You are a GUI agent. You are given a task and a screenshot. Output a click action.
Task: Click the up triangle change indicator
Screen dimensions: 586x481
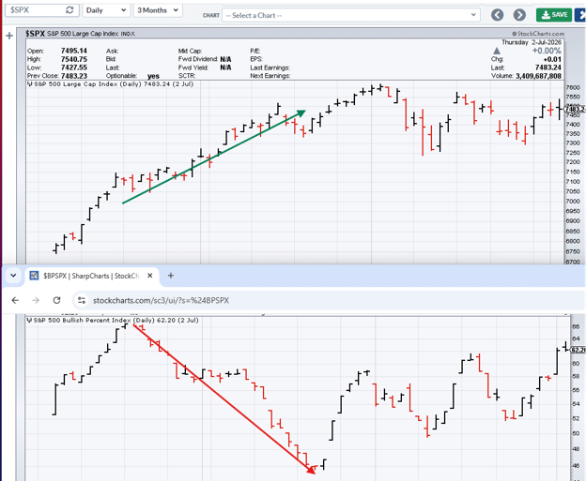496,51
